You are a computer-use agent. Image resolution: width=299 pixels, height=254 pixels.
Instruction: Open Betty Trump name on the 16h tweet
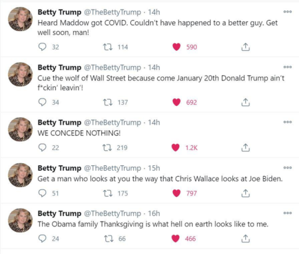point(59,213)
